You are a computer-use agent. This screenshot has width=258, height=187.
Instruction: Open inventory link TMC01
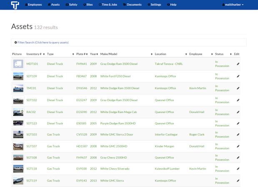click(31, 88)
